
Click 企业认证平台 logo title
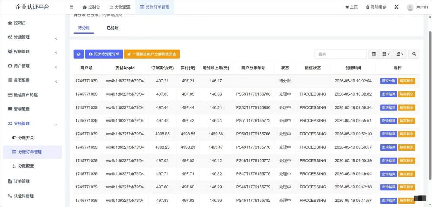pyautogui.click(x=32, y=7)
